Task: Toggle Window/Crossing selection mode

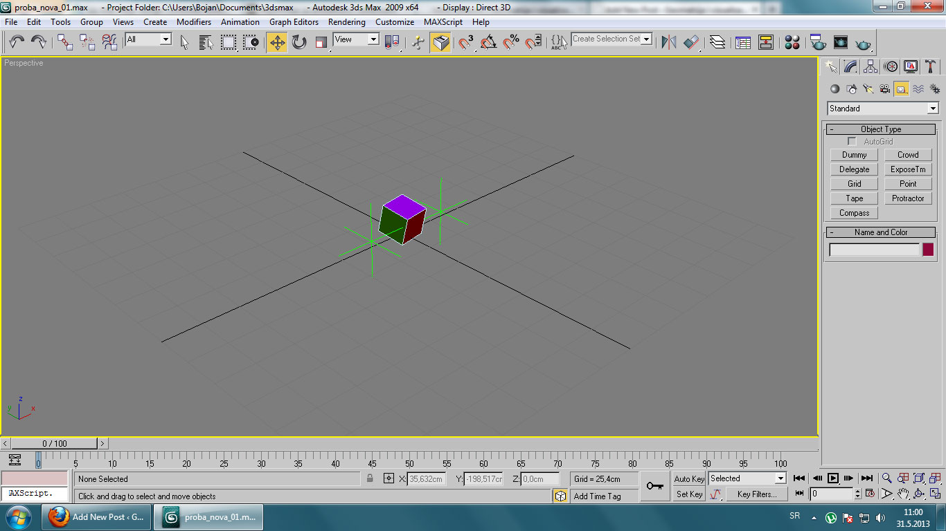Action: click(251, 42)
